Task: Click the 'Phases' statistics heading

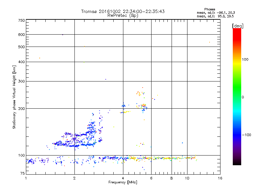Action: click(209, 9)
